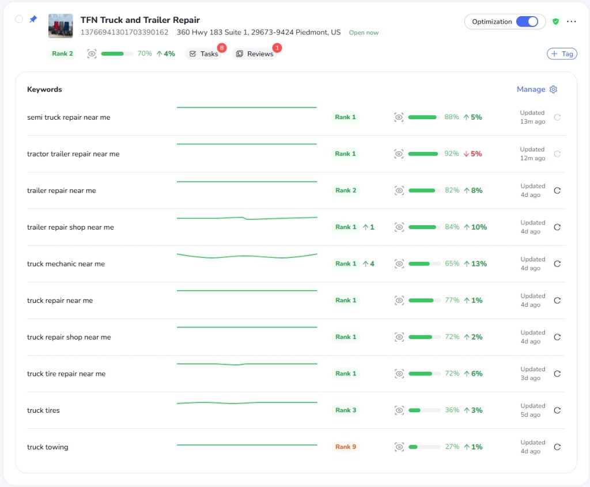Screen dimensions: 590x487
Task: Refresh the truck tire repair near me keyword
Action: (x=557, y=374)
